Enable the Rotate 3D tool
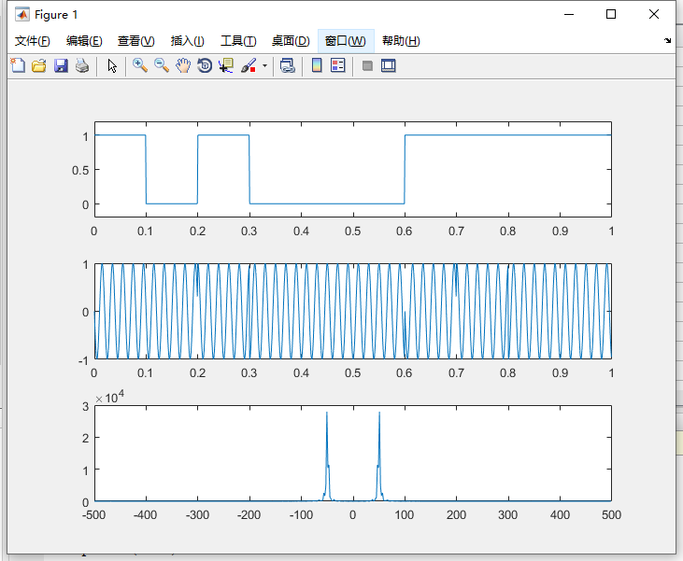The image size is (683, 561). pyautogui.click(x=205, y=65)
